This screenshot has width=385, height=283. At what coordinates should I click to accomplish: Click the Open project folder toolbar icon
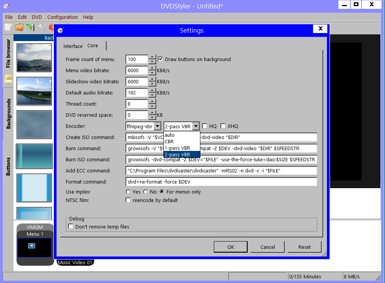[x=19, y=27]
